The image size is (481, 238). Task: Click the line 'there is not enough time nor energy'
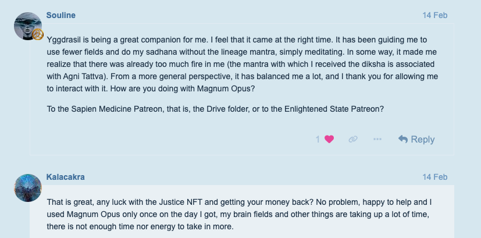(140, 225)
